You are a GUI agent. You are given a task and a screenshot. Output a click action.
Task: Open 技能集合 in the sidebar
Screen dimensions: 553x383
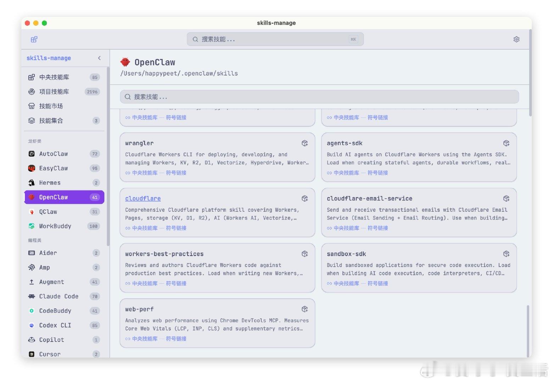pyautogui.click(x=64, y=121)
